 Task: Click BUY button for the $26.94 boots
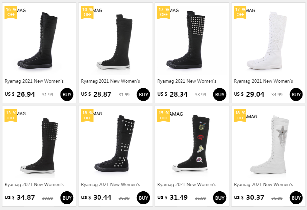click(x=67, y=95)
